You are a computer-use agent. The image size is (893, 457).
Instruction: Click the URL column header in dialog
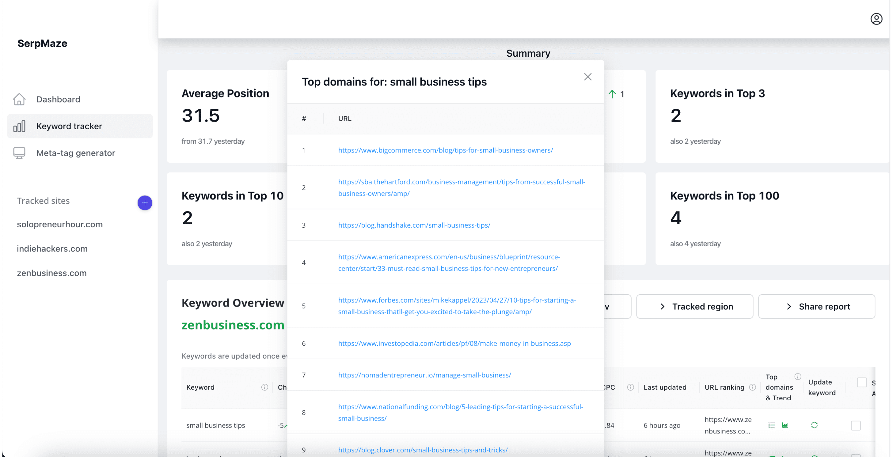[344, 119]
